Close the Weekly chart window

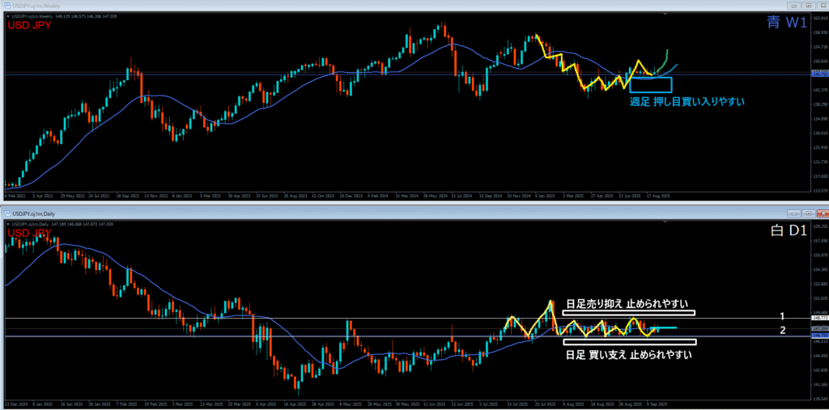point(823,6)
